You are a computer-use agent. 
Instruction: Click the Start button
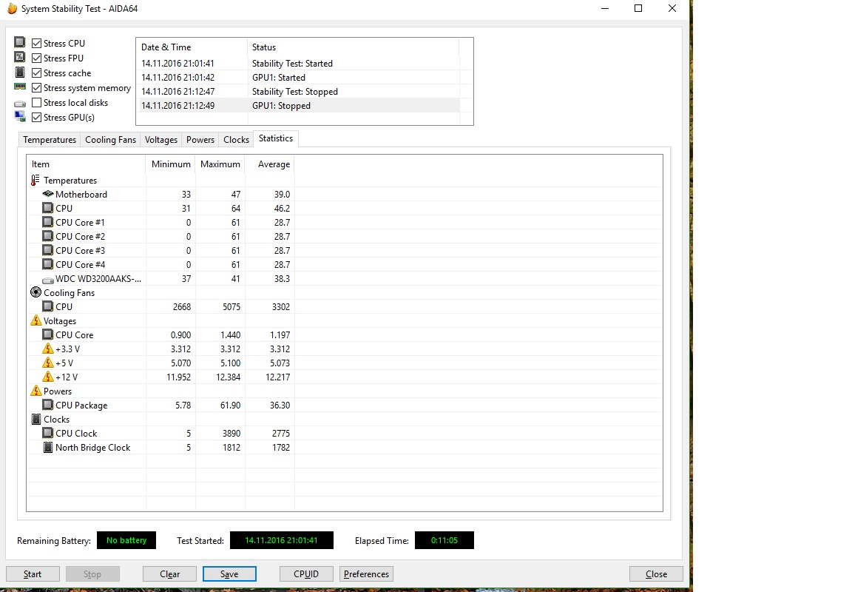(x=33, y=574)
